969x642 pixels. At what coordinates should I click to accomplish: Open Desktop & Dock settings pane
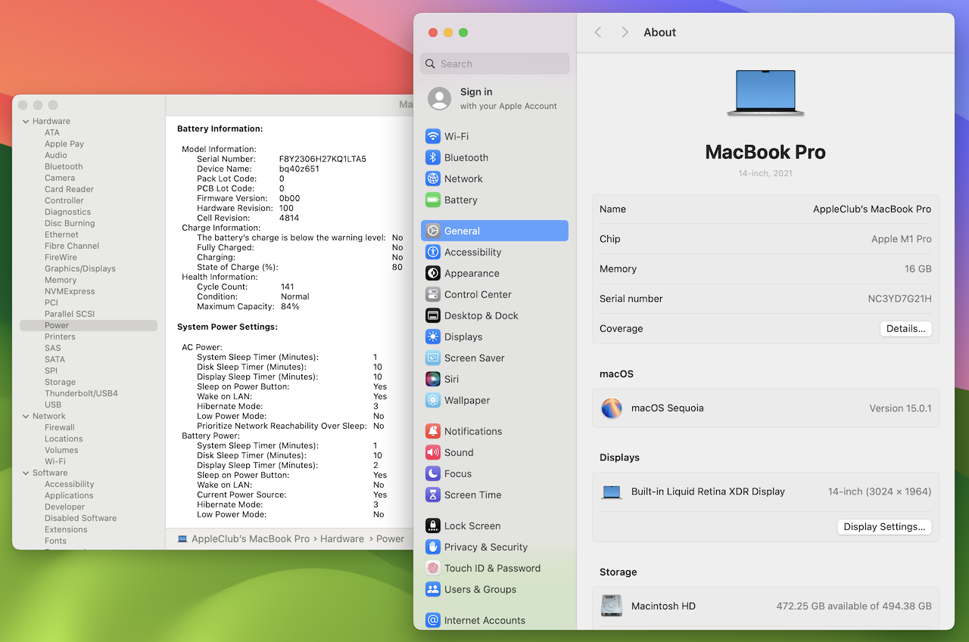(x=494, y=315)
